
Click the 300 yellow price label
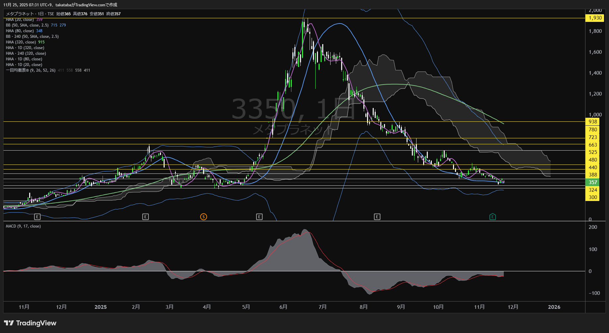pyautogui.click(x=592, y=197)
